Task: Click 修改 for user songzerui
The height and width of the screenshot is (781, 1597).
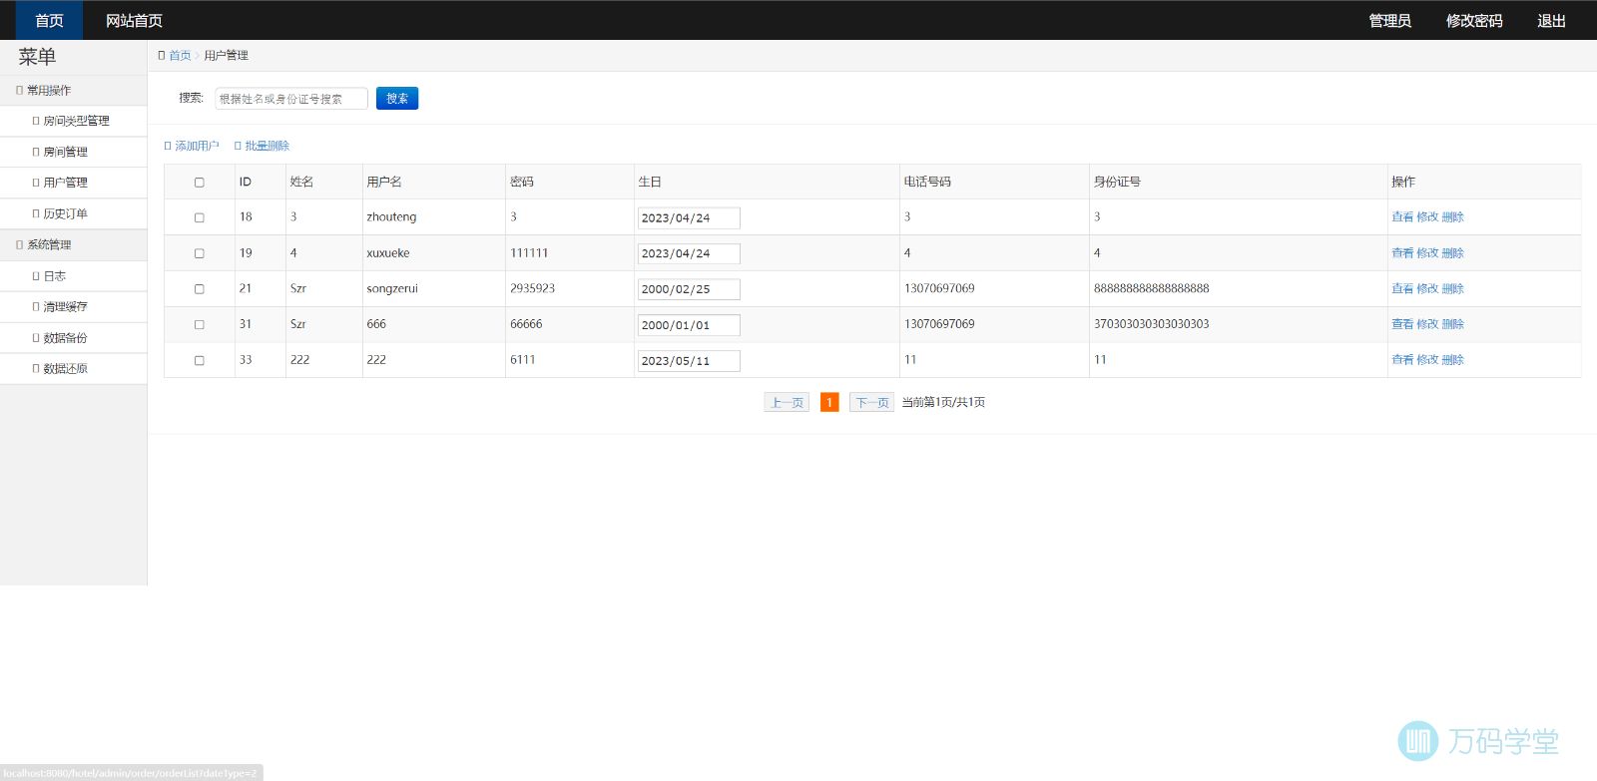Action: coord(1427,288)
